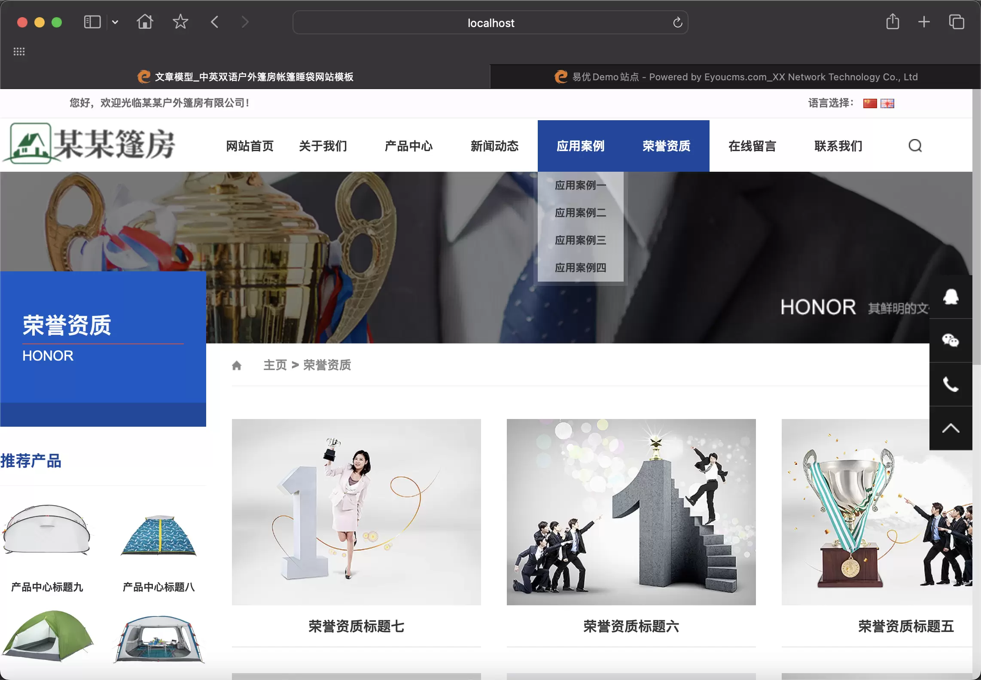Choose 应用案例一 from the dropdown
The width and height of the screenshot is (981, 680).
pyautogui.click(x=581, y=185)
